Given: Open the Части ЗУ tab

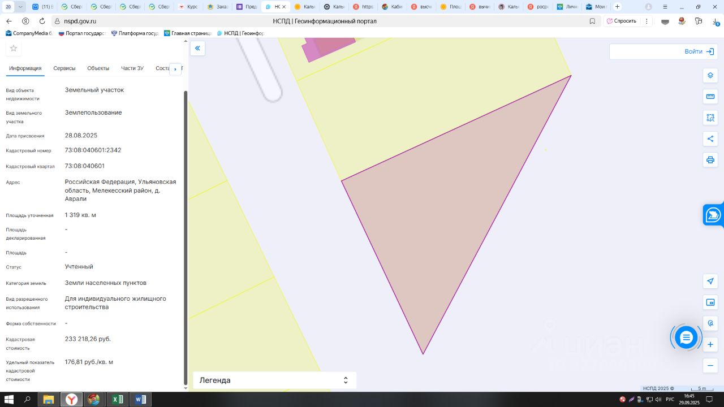Looking at the screenshot, I should (132, 68).
